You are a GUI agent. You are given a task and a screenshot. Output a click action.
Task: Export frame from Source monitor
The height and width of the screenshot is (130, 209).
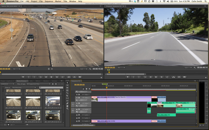tap(80, 77)
